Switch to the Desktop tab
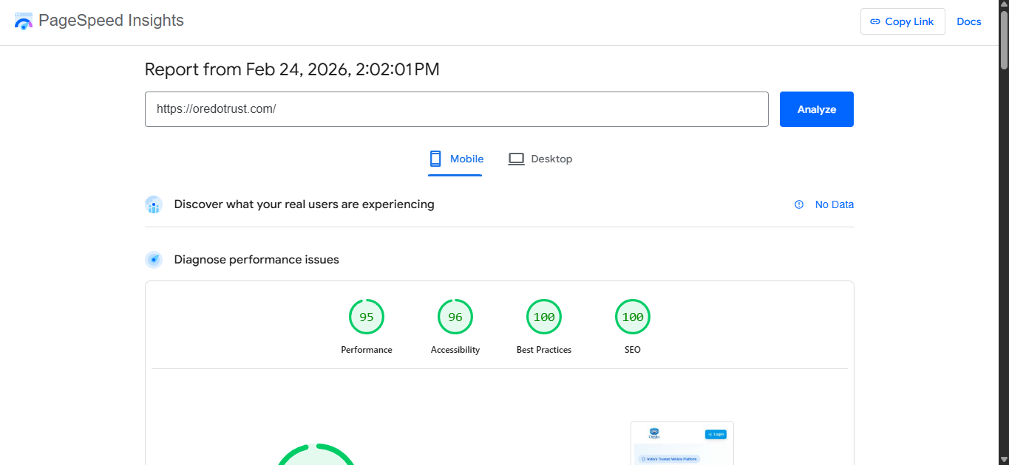Image resolution: width=1009 pixels, height=465 pixels. tap(540, 159)
